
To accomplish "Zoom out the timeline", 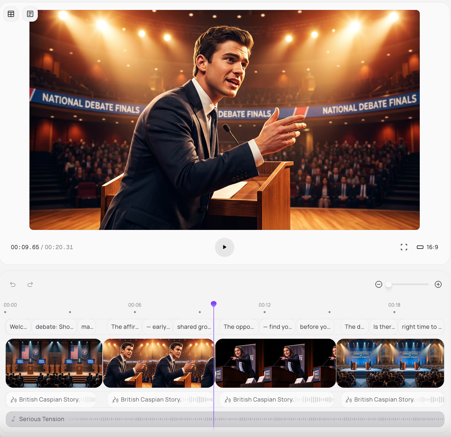I will coord(379,284).
